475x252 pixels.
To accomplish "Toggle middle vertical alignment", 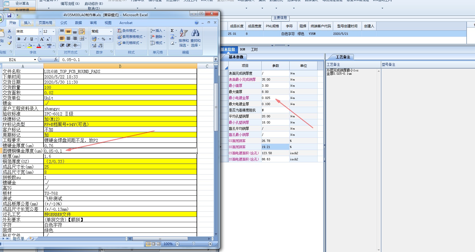I will pos(68,31).
